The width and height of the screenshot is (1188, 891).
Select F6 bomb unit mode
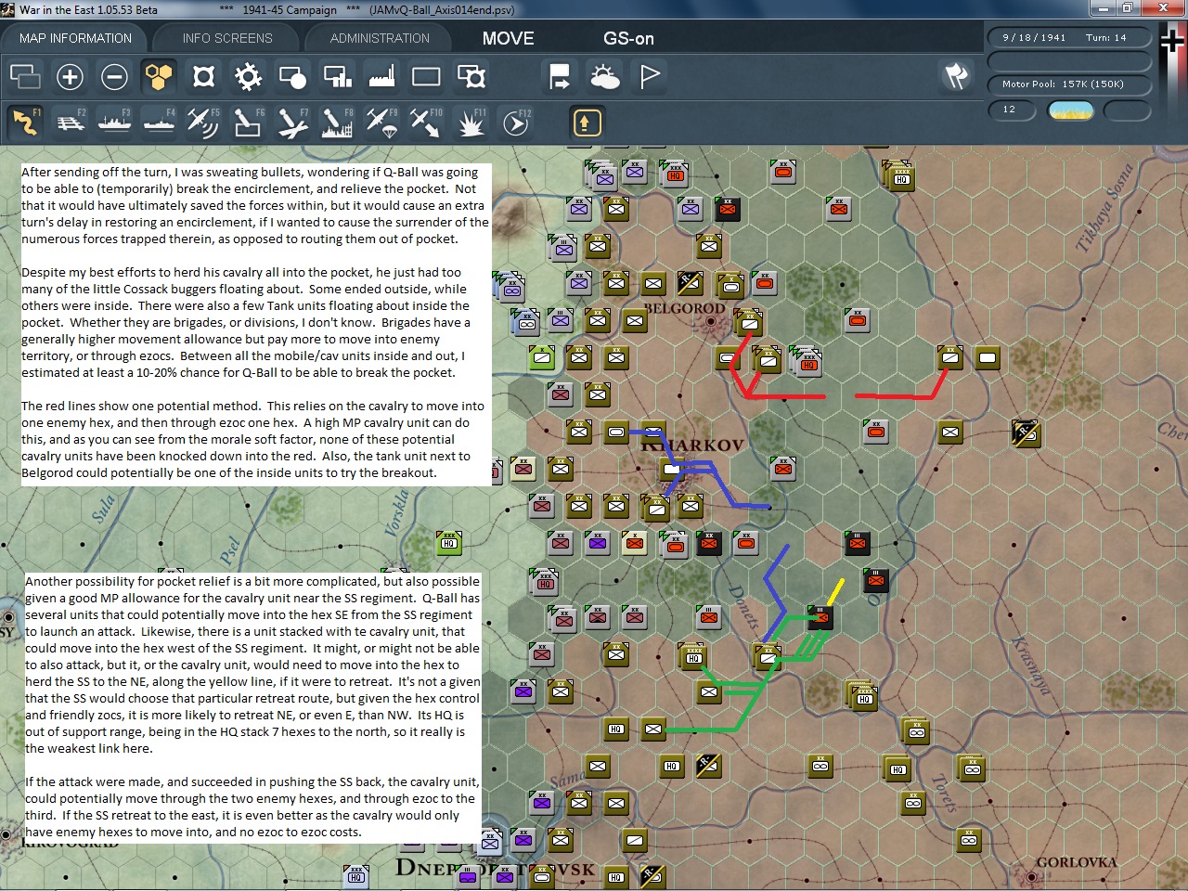coord(248,122)
